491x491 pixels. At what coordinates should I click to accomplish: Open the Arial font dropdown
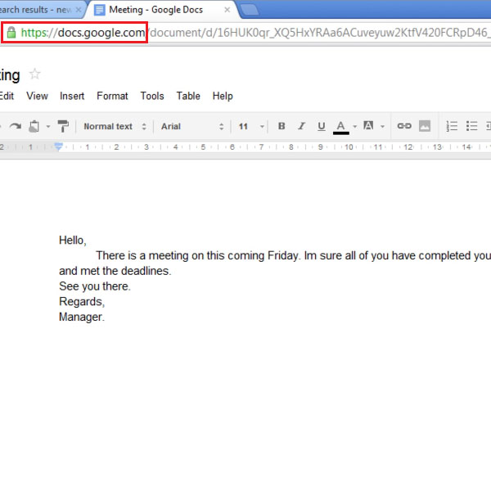pos(192,126)
